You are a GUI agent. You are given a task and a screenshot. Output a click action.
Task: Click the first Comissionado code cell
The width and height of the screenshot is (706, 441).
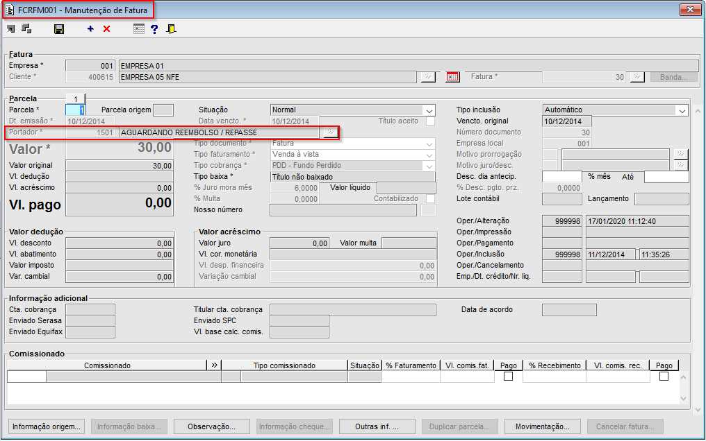[x=26, y=377]
